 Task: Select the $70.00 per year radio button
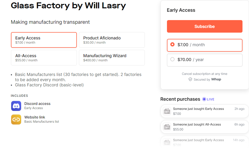pyautogui.click(x=172, y=59)
